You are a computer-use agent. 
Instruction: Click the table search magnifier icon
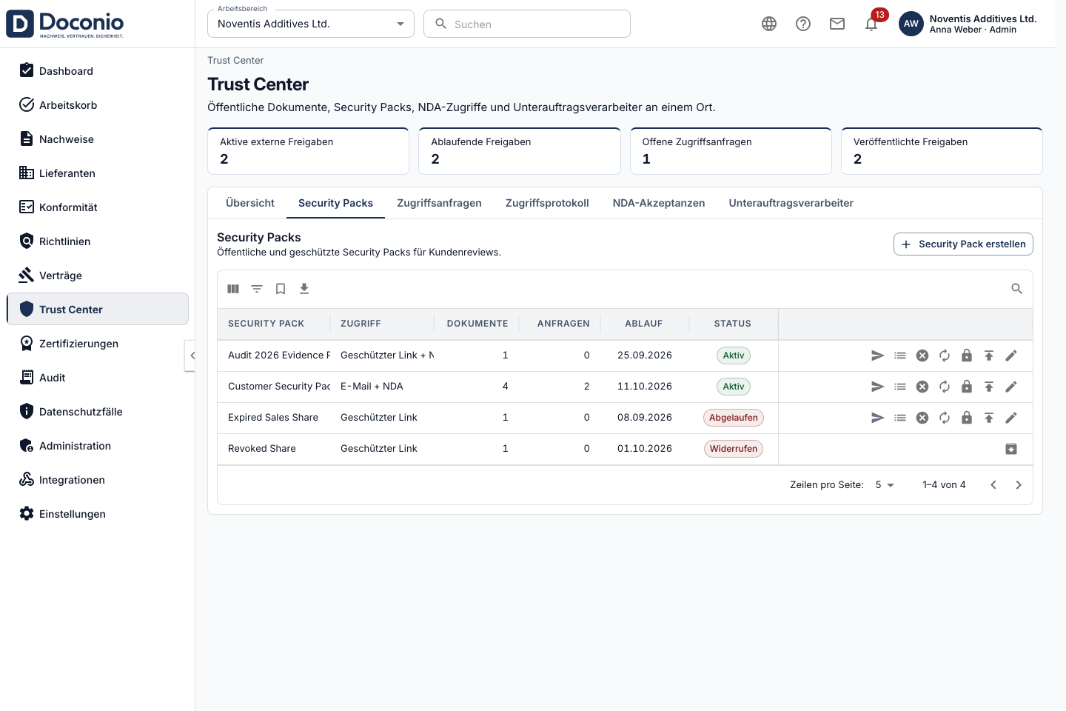(x=1017, y=289)
